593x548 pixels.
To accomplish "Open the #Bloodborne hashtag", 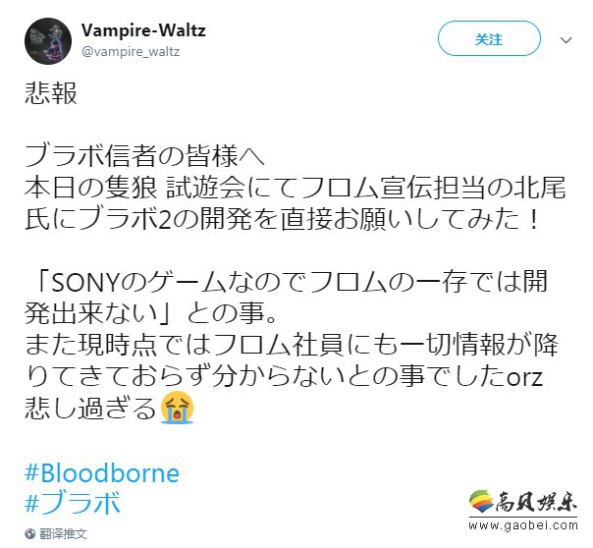I will tap(102, 472).
